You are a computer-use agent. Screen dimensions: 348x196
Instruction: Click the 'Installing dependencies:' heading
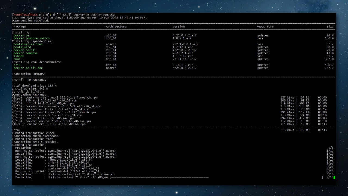32,41
